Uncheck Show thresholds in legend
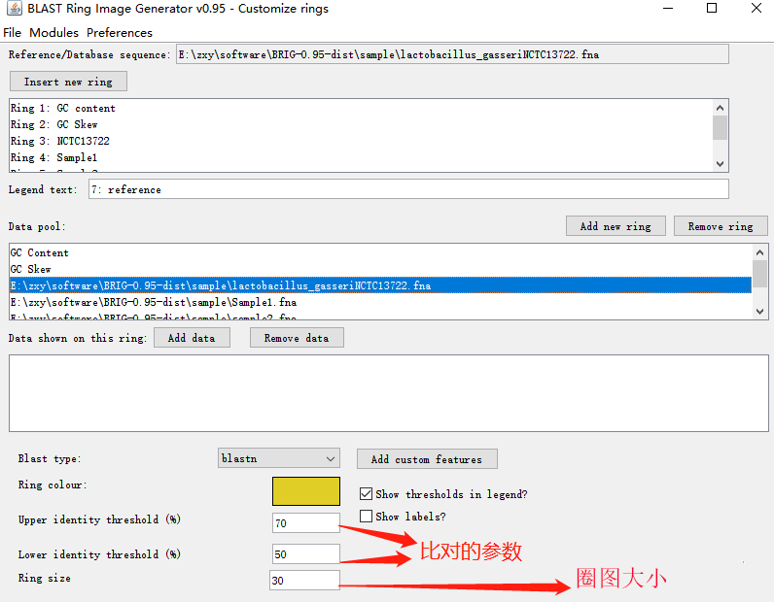Screen dimensions: 774x602 (x=366, y=493)
